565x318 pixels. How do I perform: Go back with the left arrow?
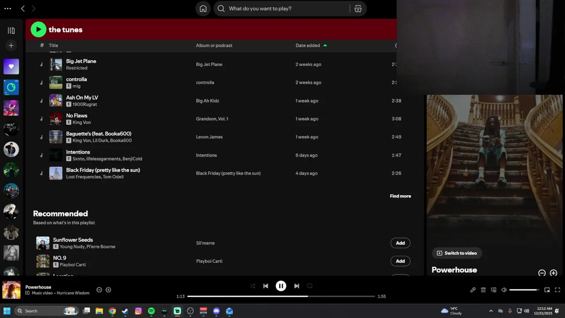point(23,8)
